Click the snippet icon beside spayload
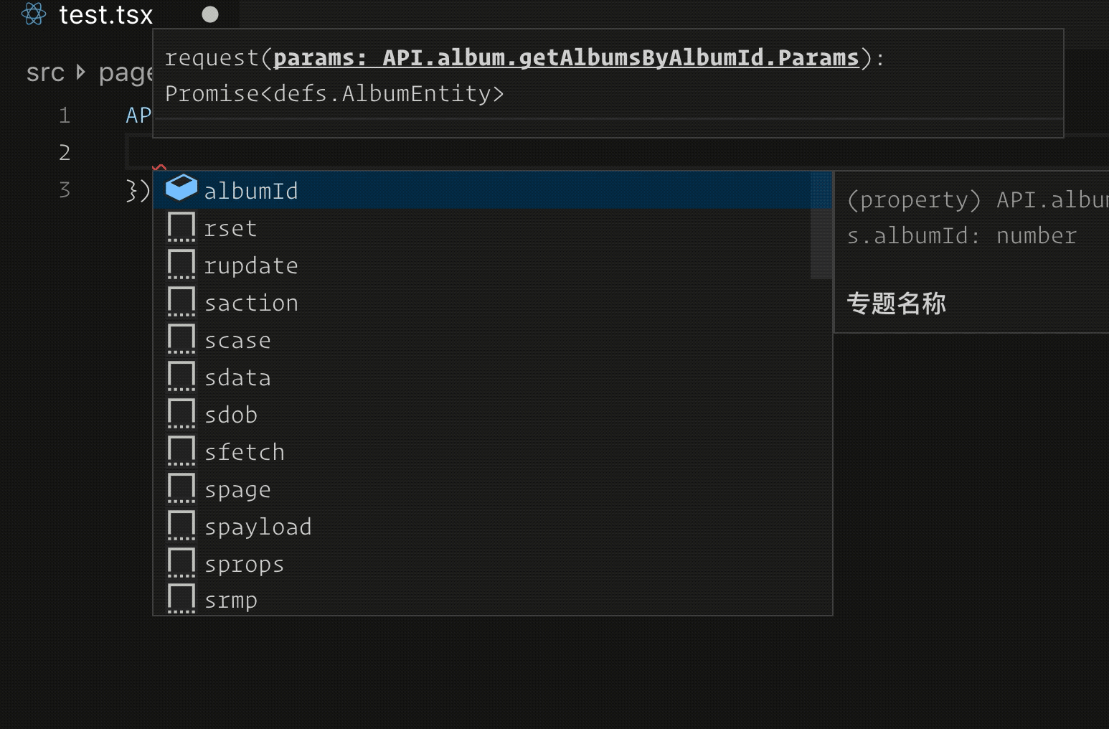The width and height of the screenshot is (1109, 729). coord(181,525)
